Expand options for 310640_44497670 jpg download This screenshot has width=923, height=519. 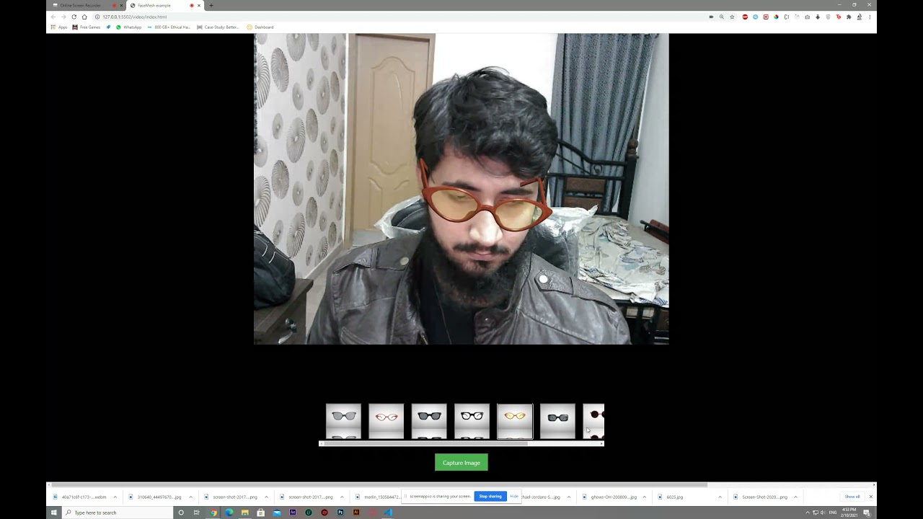190,497
